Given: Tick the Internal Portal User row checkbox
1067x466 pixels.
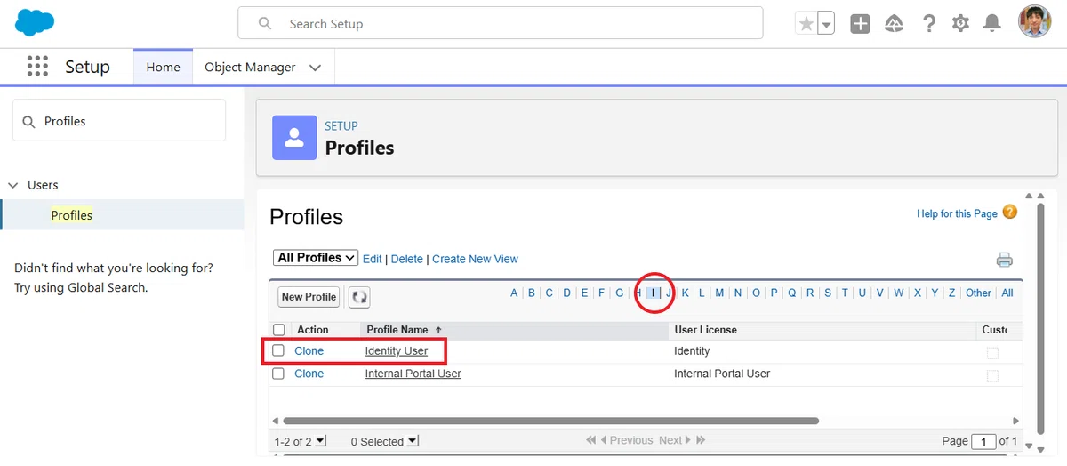Looking at the screenshot, I should pos(278,374).
